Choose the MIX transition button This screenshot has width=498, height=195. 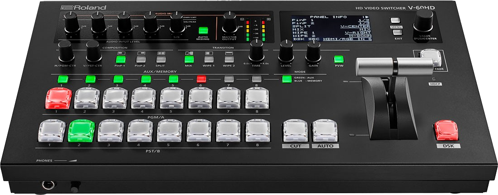click(x=189, y=59)
